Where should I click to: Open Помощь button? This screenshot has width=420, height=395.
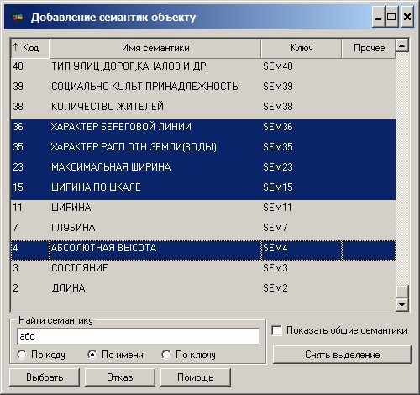pyautogui.click(x=196, y=377)
